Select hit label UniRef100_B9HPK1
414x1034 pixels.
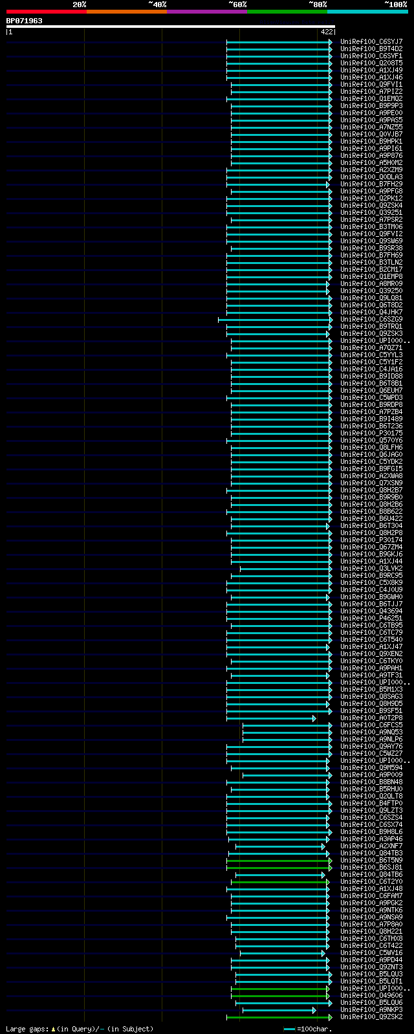pyautogui.click(x=371, y=141)
